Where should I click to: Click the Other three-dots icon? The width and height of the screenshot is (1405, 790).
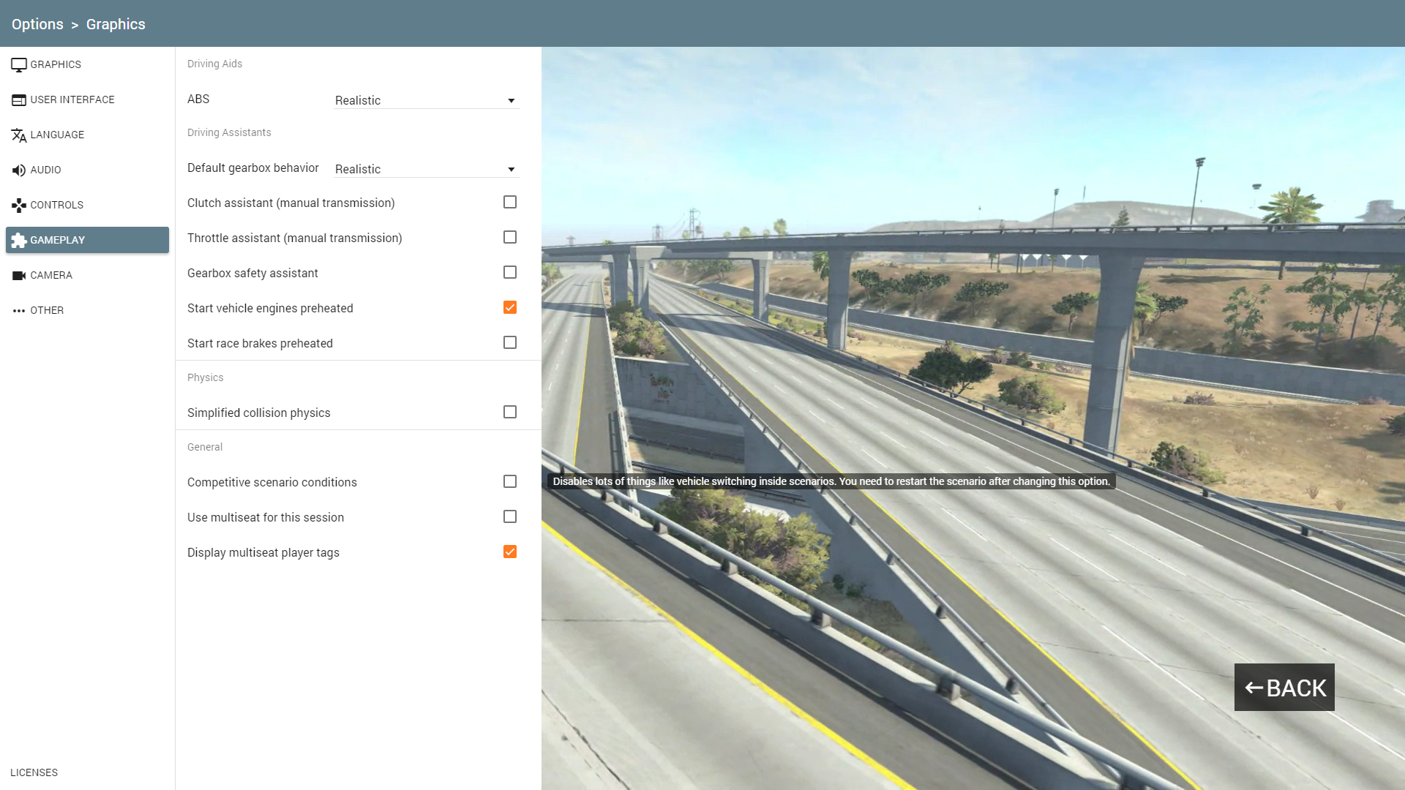19,311
